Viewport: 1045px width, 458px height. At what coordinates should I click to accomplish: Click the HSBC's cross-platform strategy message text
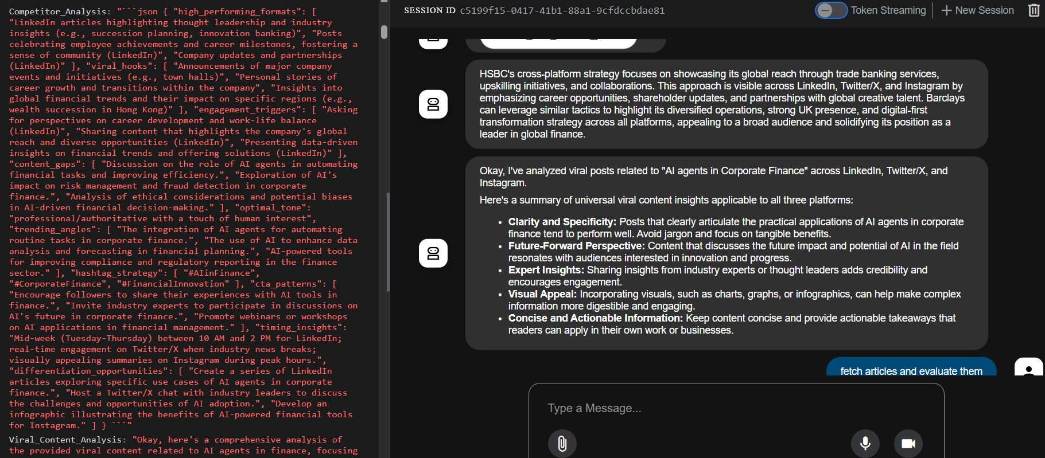click(x=722, y=104)
